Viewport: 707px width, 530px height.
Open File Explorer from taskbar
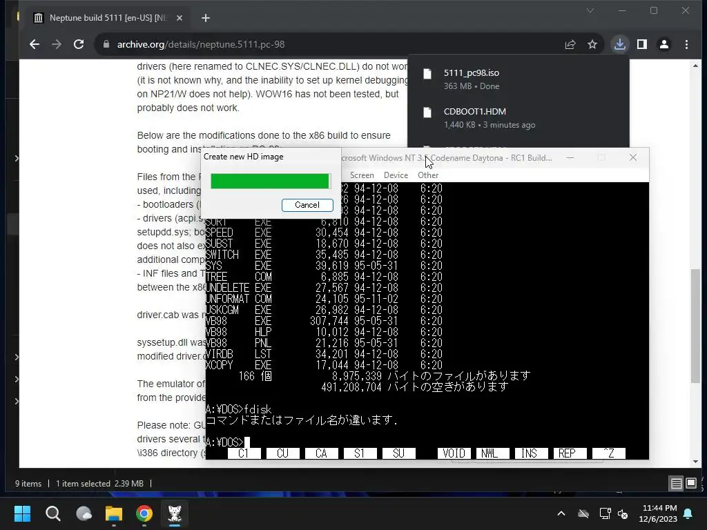click(114, 513)
